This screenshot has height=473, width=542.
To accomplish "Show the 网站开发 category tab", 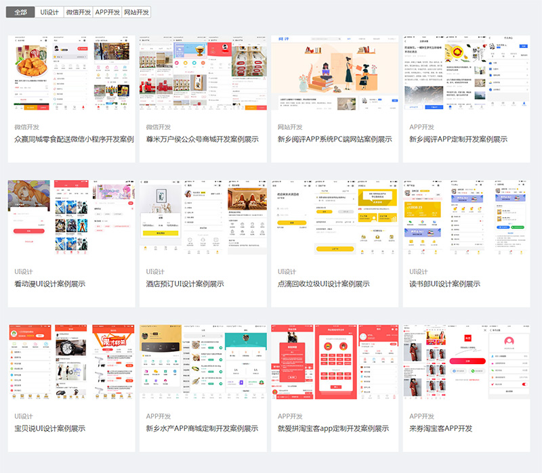I will pyautogui.click(x=136, y=12).
